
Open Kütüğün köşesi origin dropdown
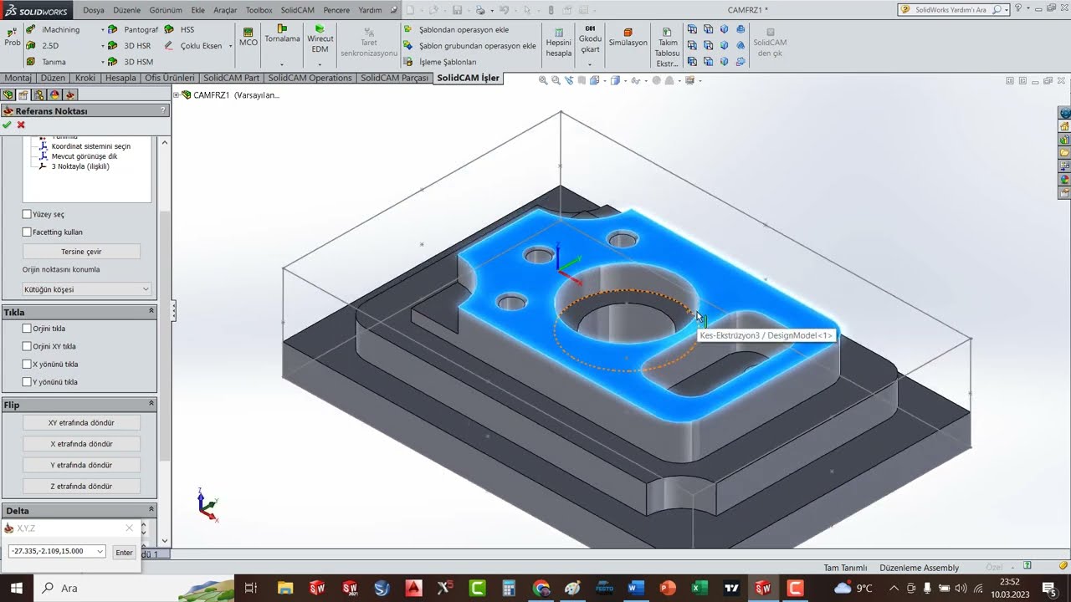[87, 289]
